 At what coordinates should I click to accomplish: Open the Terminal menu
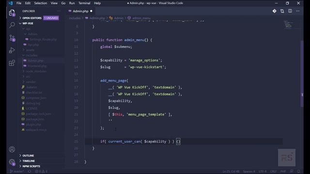[x=84, y=3]
